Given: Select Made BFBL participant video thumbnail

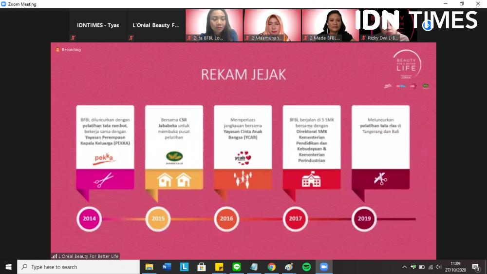Looking at the screenshot, I should pyautogui.click(x=331, y=25).
